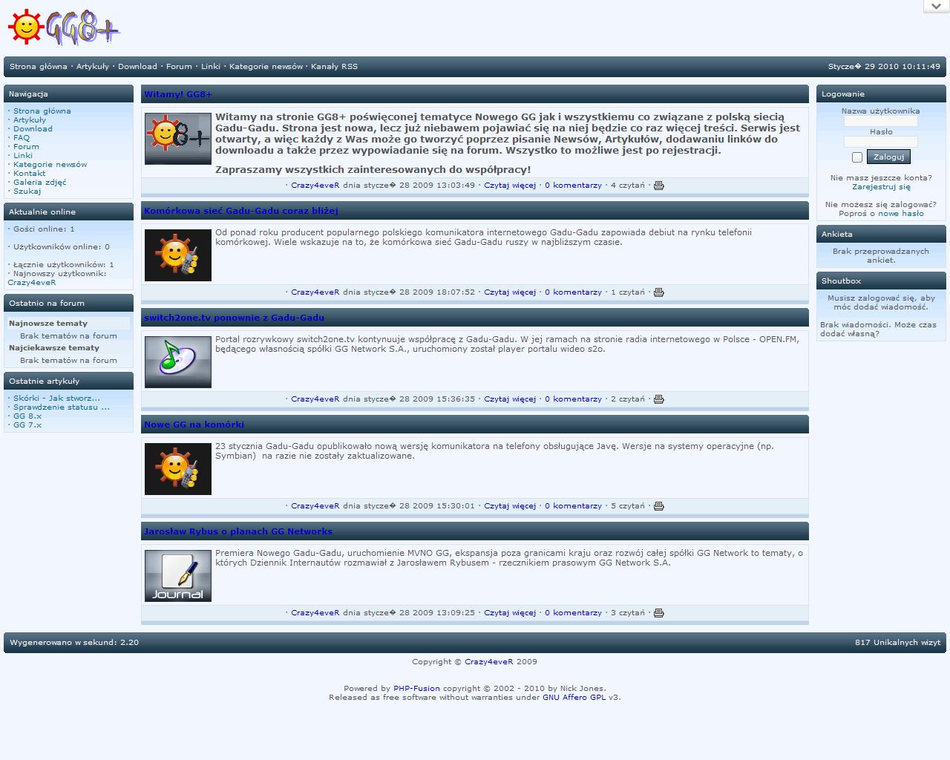The image size is (950, 760).
Task: Open the Journal category thumbnail
Action: pyautogui.click(x=177, y=576)
